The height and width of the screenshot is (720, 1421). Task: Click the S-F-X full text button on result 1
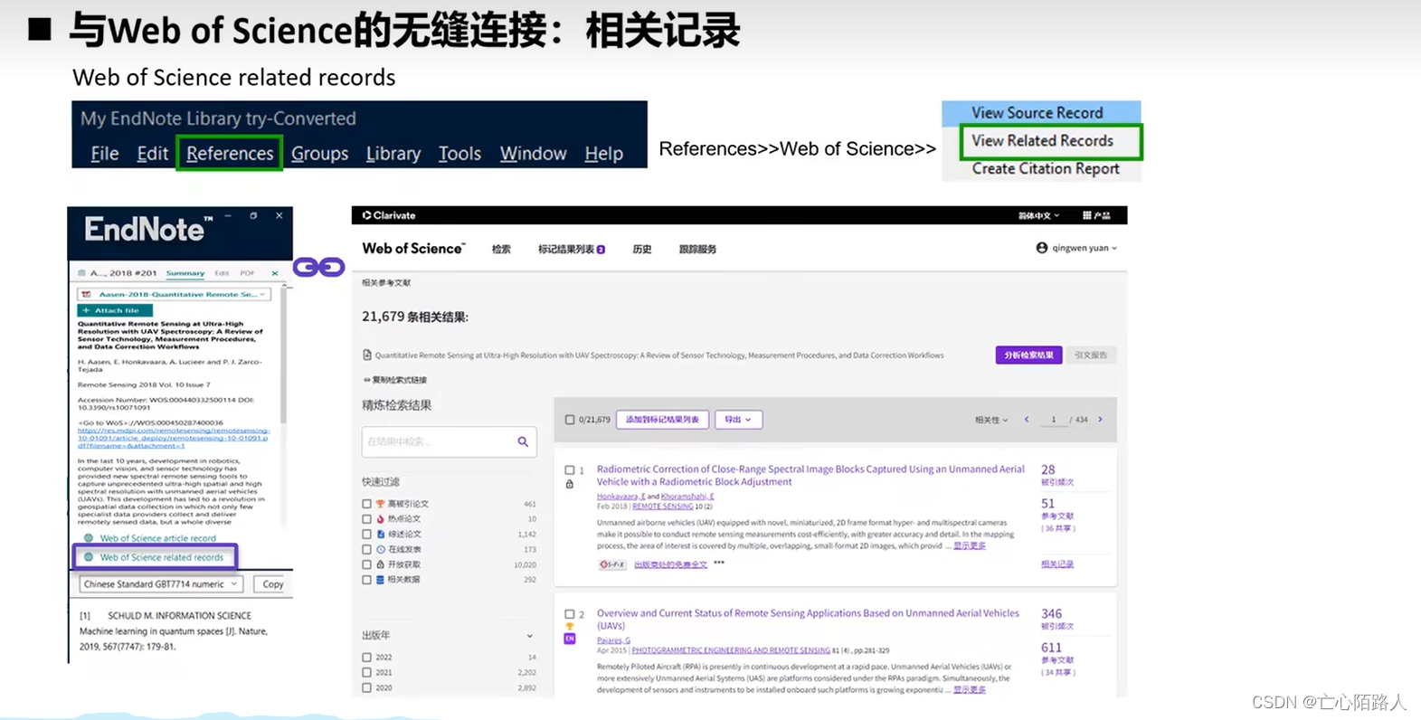click(612, 564)
